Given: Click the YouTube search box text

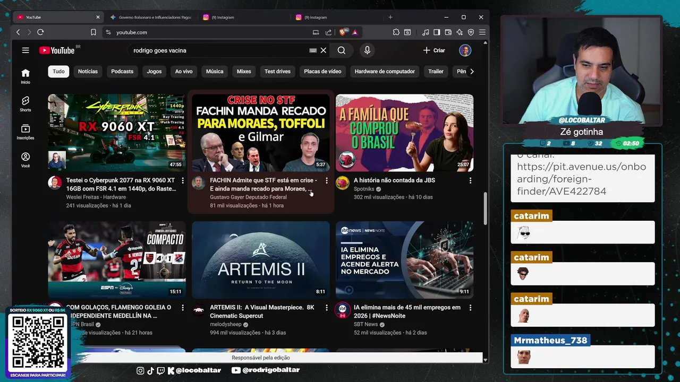Looking at the screenshot, I should pos(159,50).
